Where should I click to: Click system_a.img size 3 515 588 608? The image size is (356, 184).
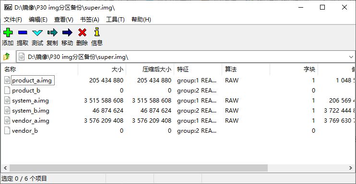(x=104, y=101)
